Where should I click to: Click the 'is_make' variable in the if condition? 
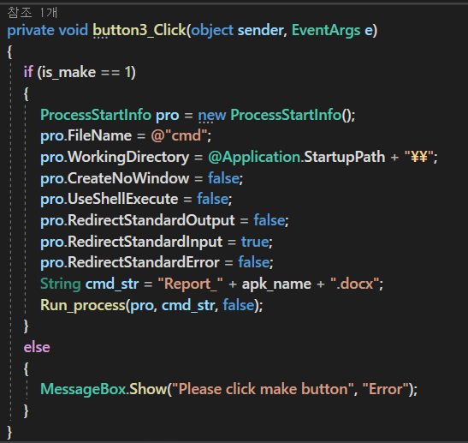point(69,73)
